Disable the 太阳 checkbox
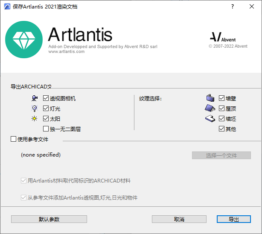This screenshot has height=234, width=262. [x=46, y=119]
